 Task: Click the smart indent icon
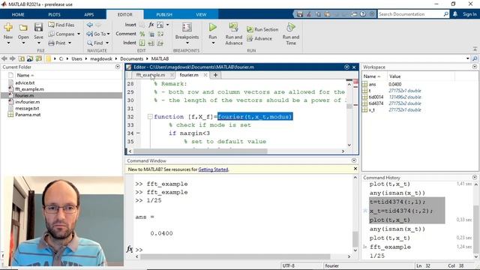tap(142, 43)
